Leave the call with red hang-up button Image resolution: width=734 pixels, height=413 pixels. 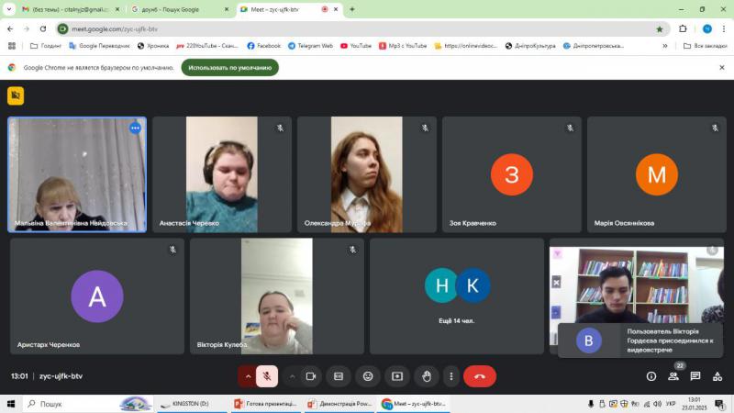point(480,376)
